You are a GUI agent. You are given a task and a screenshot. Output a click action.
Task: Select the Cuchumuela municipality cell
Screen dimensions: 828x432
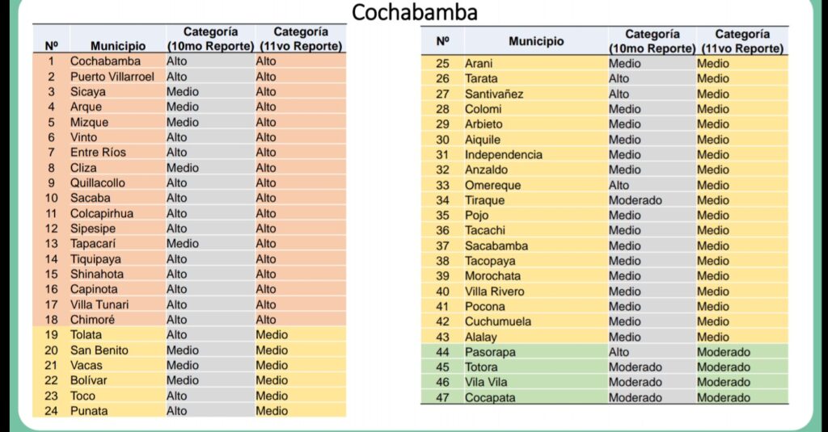497,321
